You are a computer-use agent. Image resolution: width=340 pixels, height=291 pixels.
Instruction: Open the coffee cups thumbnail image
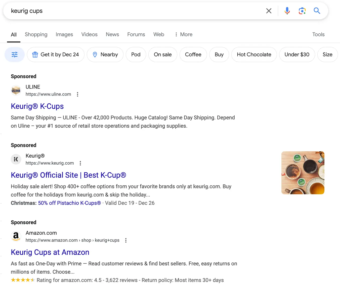pyautogui.click(x=303, y=173)
